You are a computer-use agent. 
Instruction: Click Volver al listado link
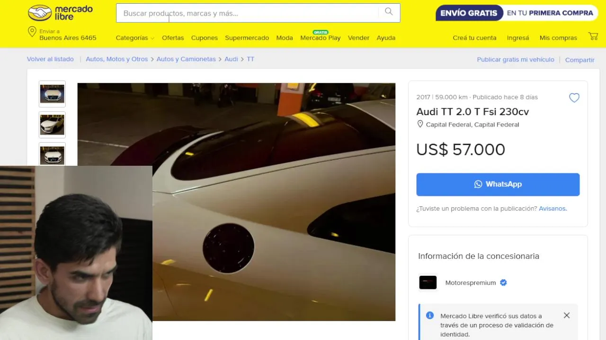(50, 59)
